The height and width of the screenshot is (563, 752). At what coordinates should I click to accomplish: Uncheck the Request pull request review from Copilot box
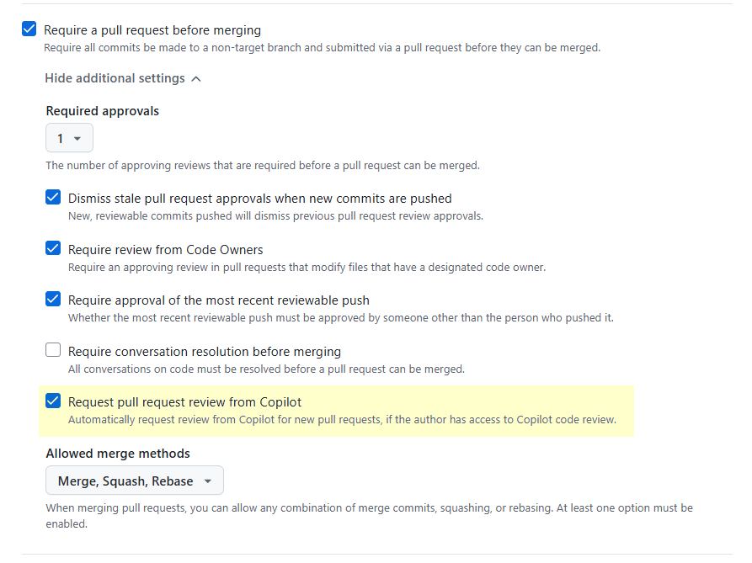point(53,401)
